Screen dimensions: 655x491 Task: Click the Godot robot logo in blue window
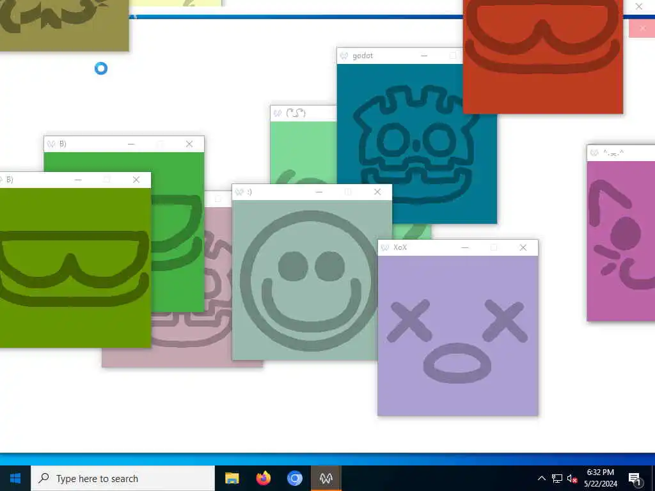(x=416, y=144)
